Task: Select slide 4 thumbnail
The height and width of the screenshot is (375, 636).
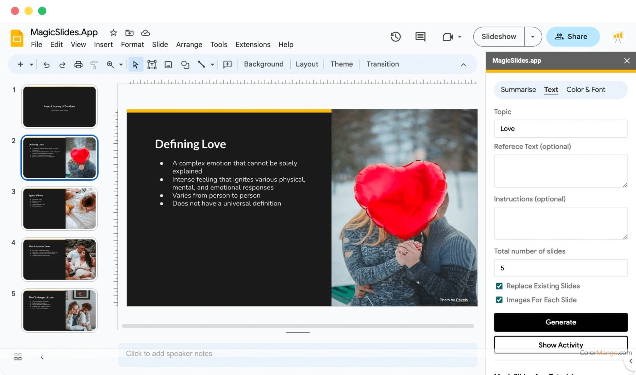Action: pyautogui.click(x=60, y=260)
